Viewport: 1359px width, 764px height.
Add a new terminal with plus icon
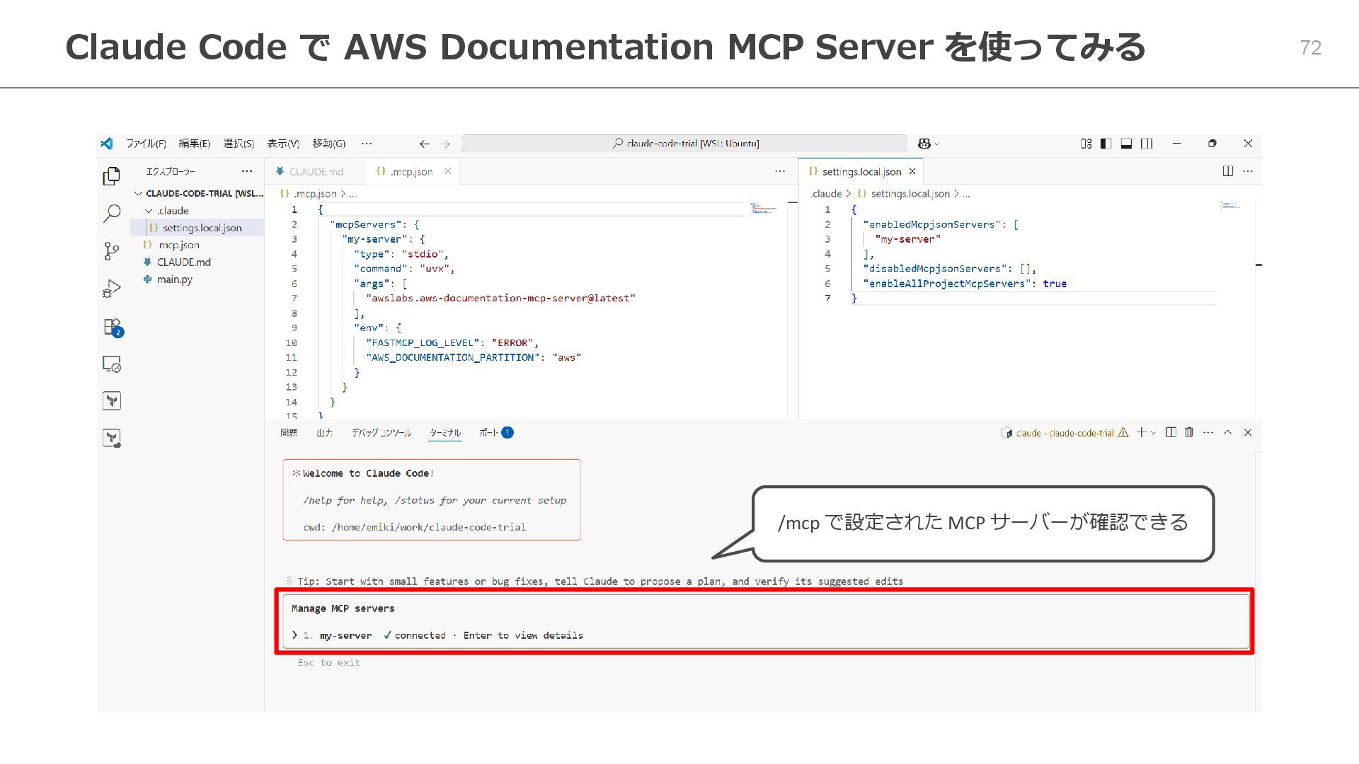point(1141,432)
